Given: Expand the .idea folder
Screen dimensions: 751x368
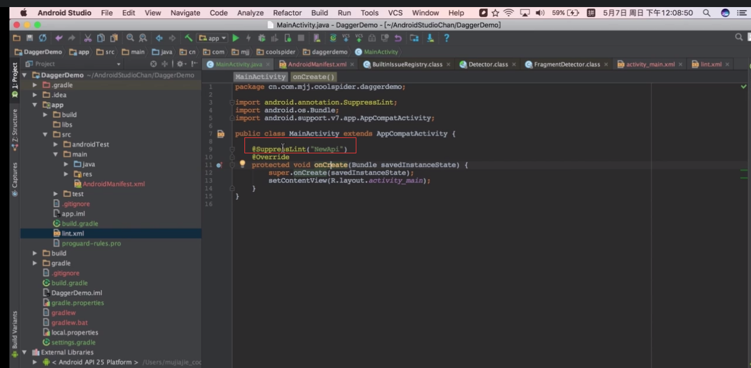Looking at the screenshot, I should click(35, 95).
